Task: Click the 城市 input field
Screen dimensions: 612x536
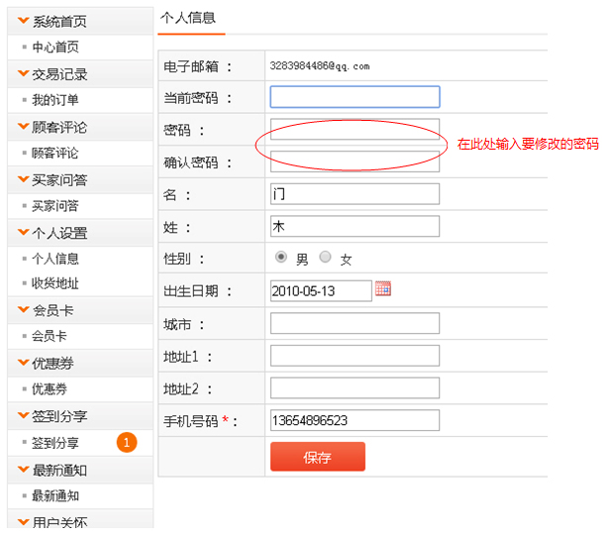Action: coord(355,324)
